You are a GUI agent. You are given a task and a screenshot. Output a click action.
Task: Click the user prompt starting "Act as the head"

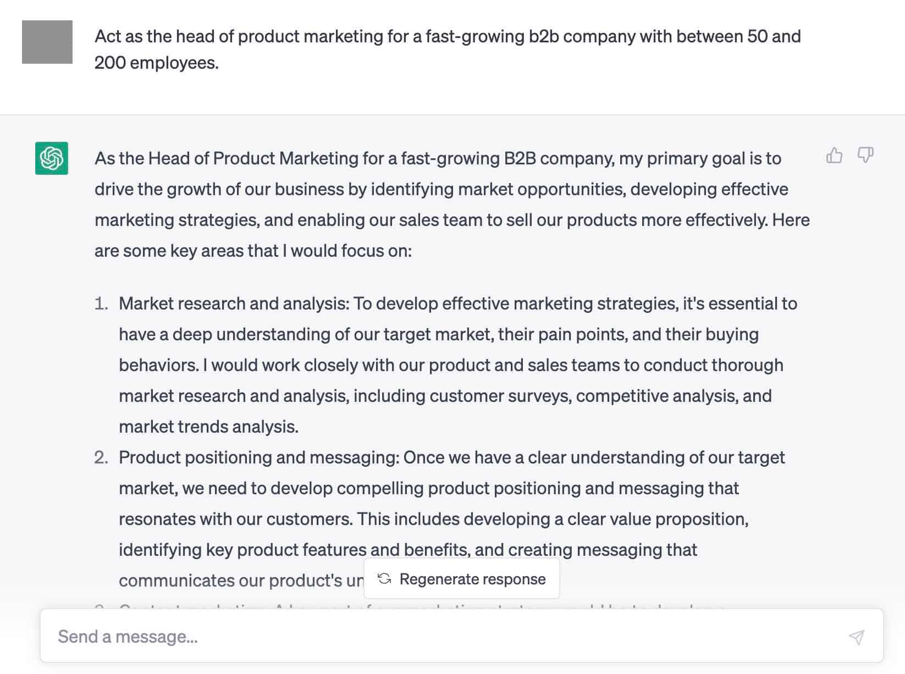[446, 36]
